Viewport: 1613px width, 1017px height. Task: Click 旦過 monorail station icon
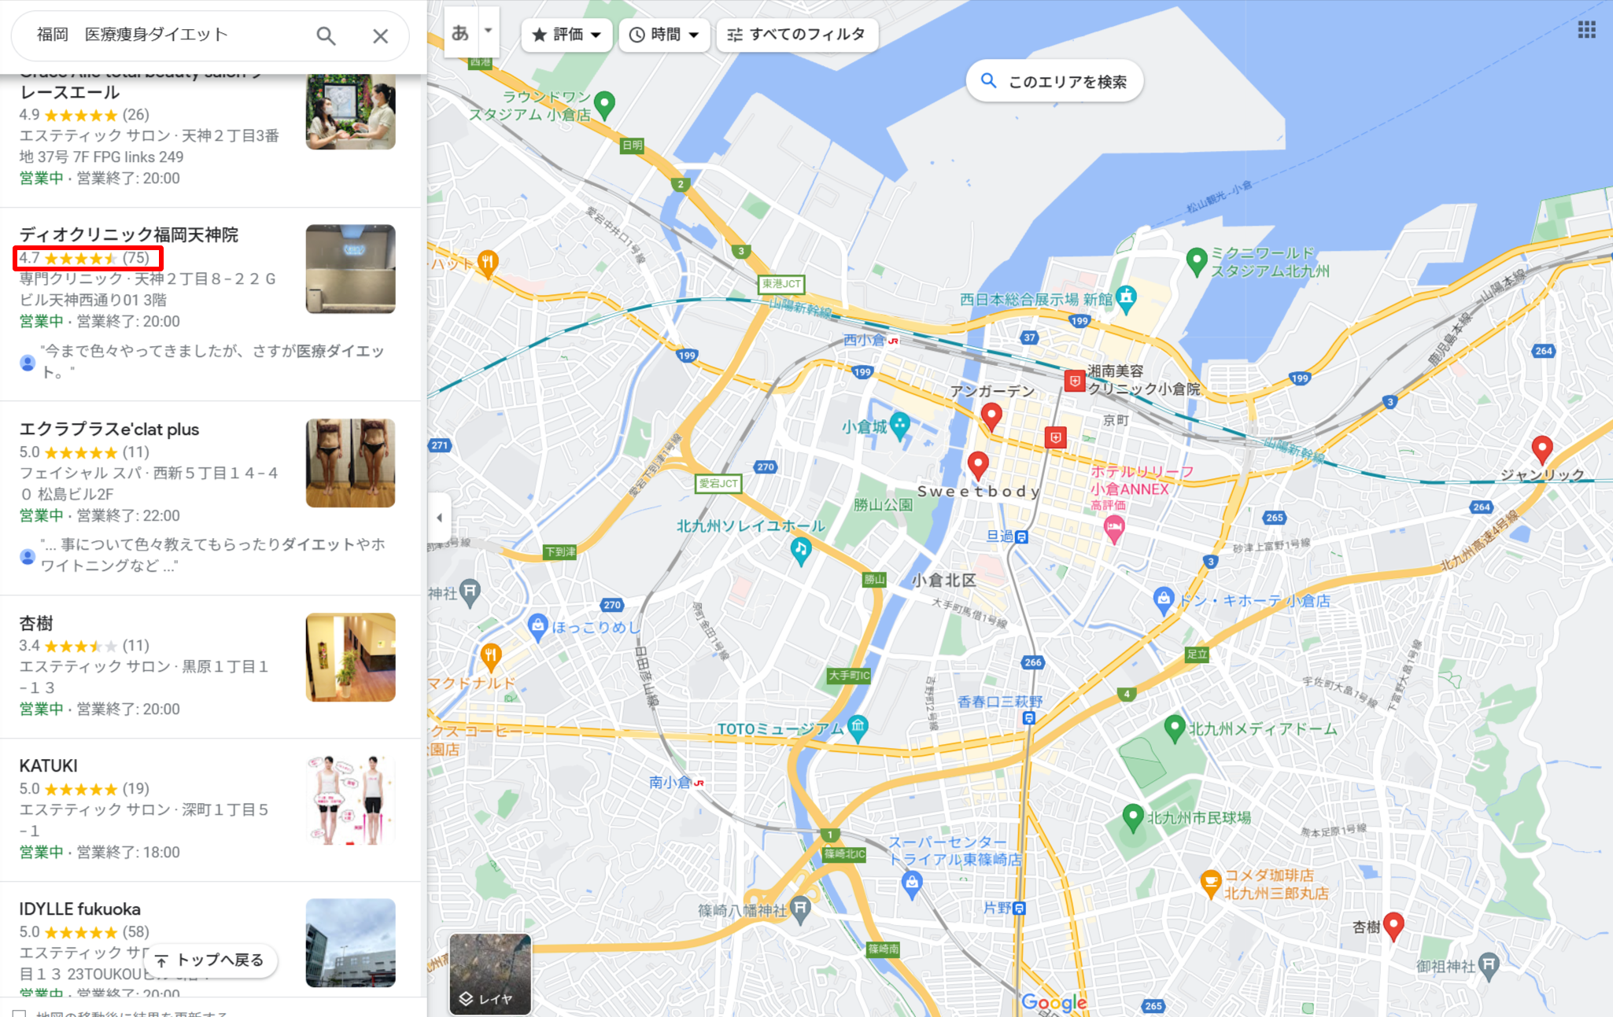1021,537
